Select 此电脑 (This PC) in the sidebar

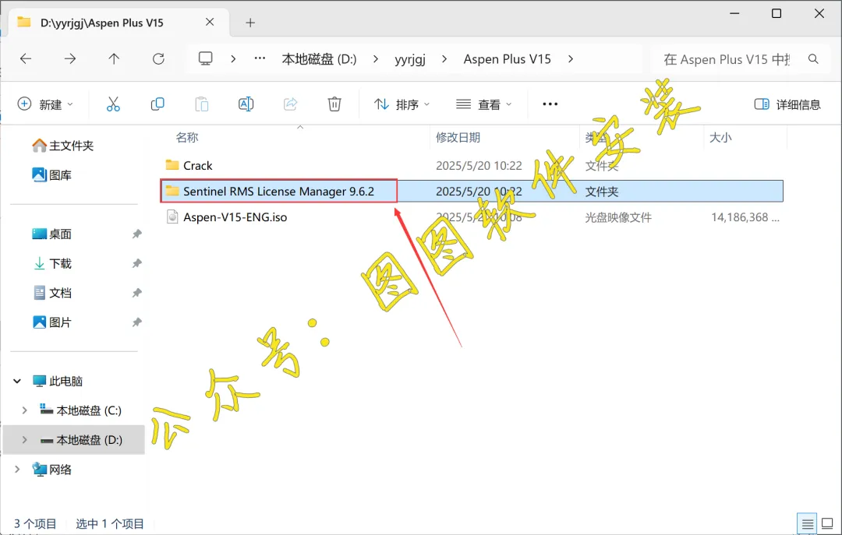pos(58,381)
